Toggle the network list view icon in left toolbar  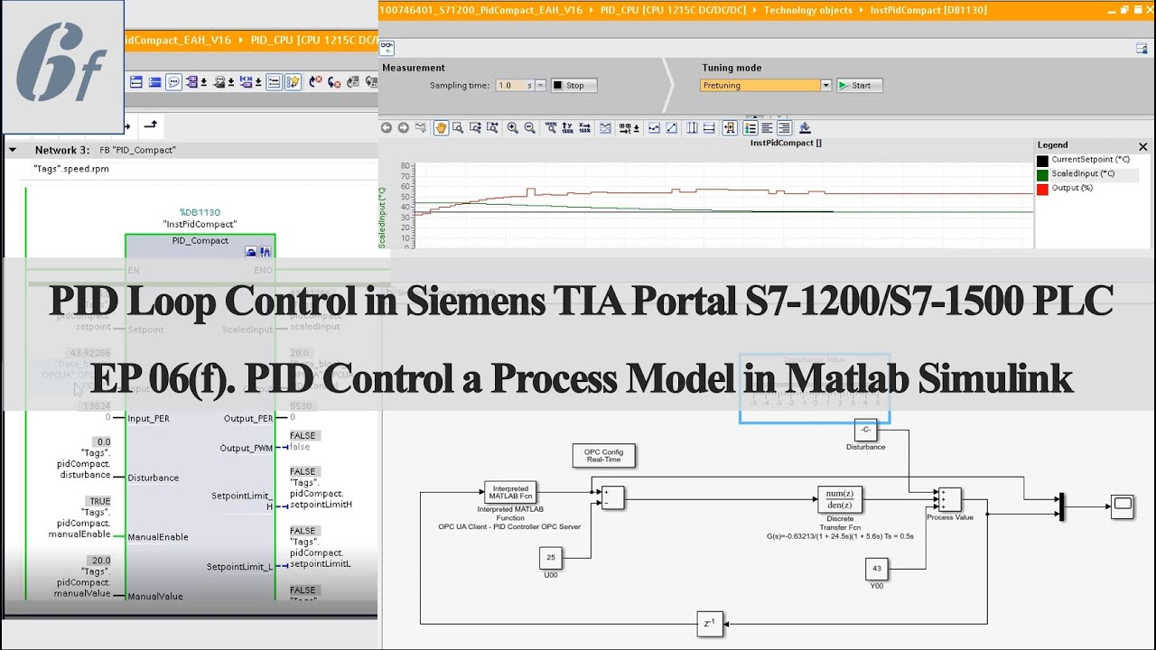[274, 82]
